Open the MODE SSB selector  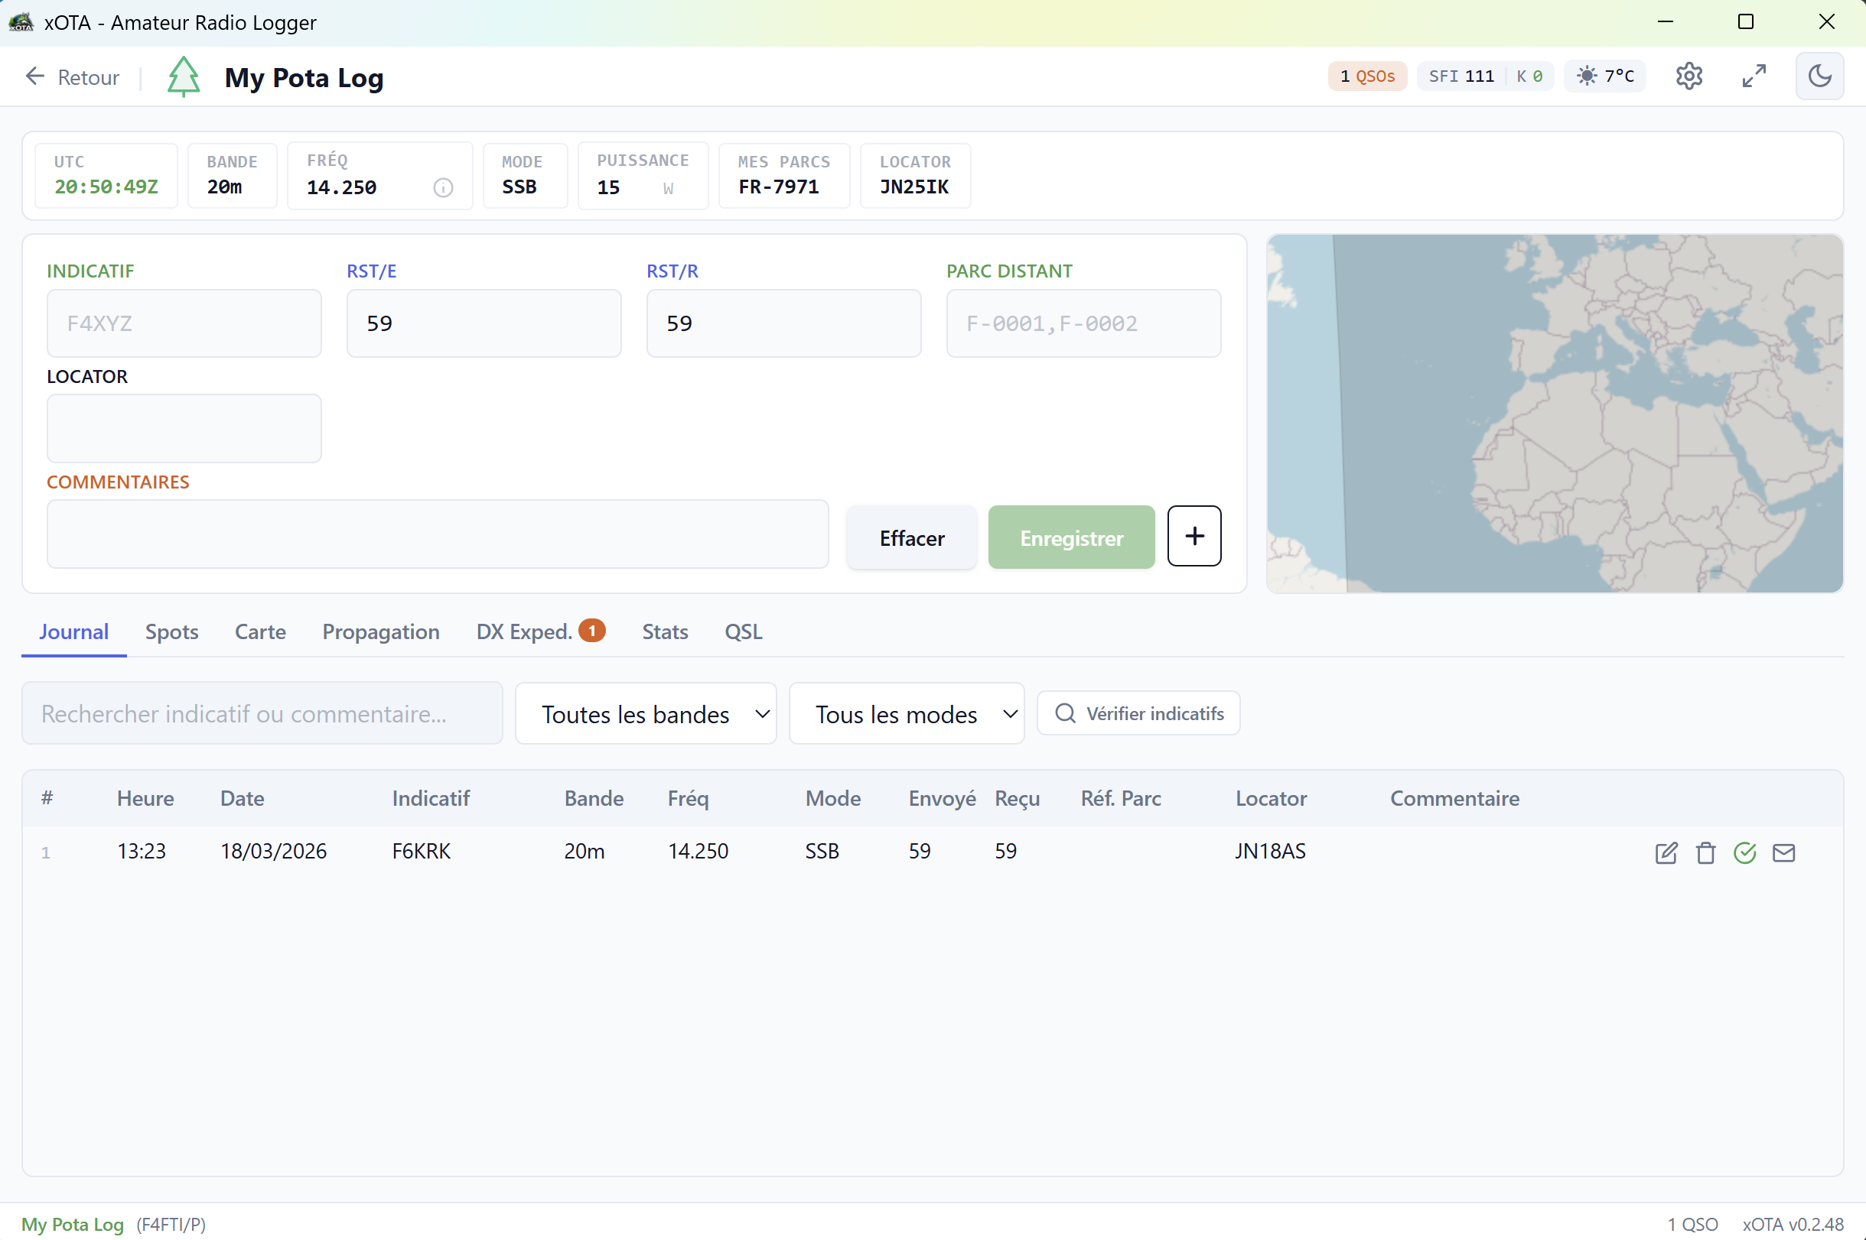tap(526, 176)
